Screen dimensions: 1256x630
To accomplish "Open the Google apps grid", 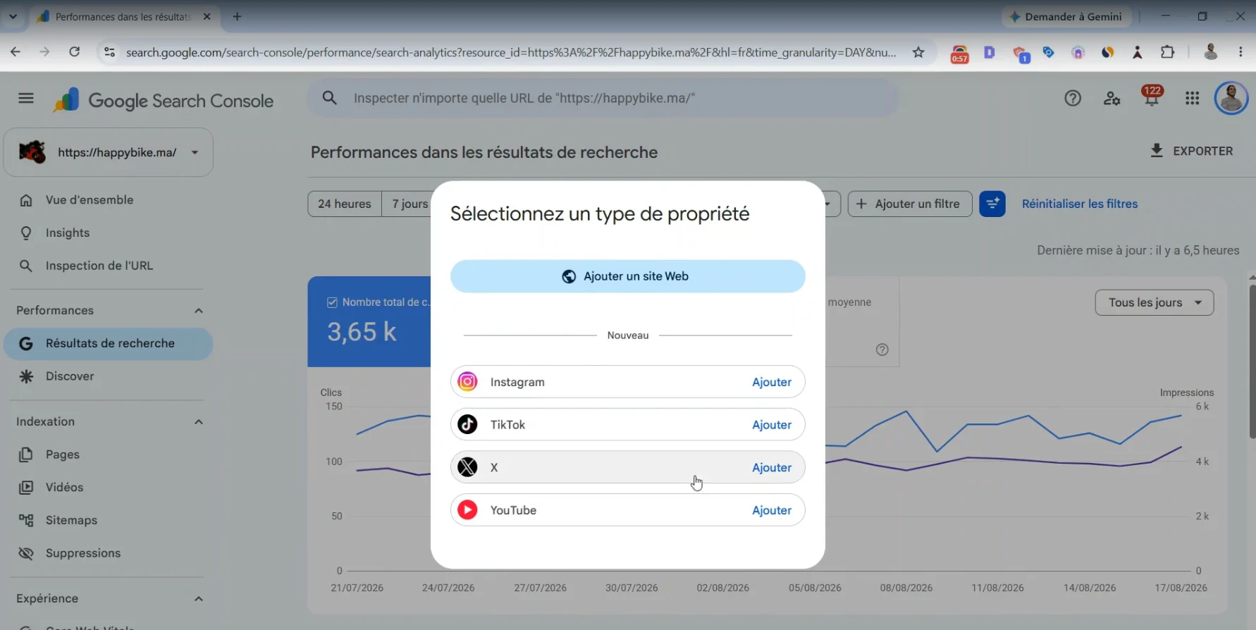I will click(1192, 99).
